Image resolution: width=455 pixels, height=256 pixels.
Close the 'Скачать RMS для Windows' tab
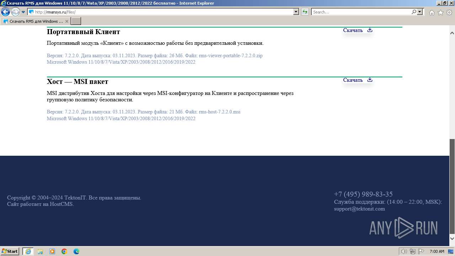(x=67, y=21)
